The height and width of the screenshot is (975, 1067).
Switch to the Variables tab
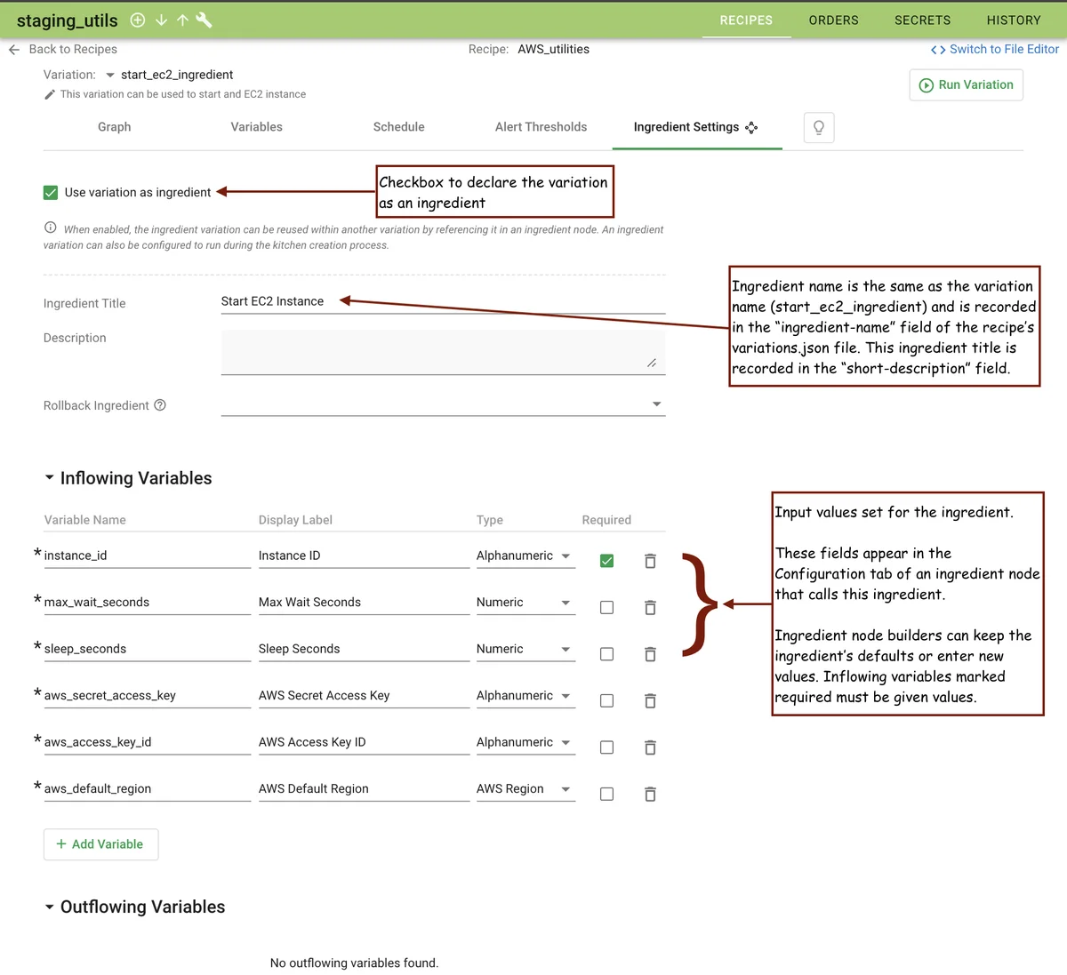click(x=256, y=127)
